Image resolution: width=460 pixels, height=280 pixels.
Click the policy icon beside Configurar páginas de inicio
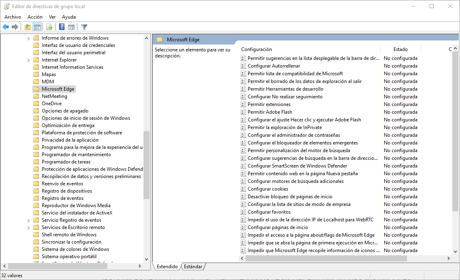click(243, 227)
